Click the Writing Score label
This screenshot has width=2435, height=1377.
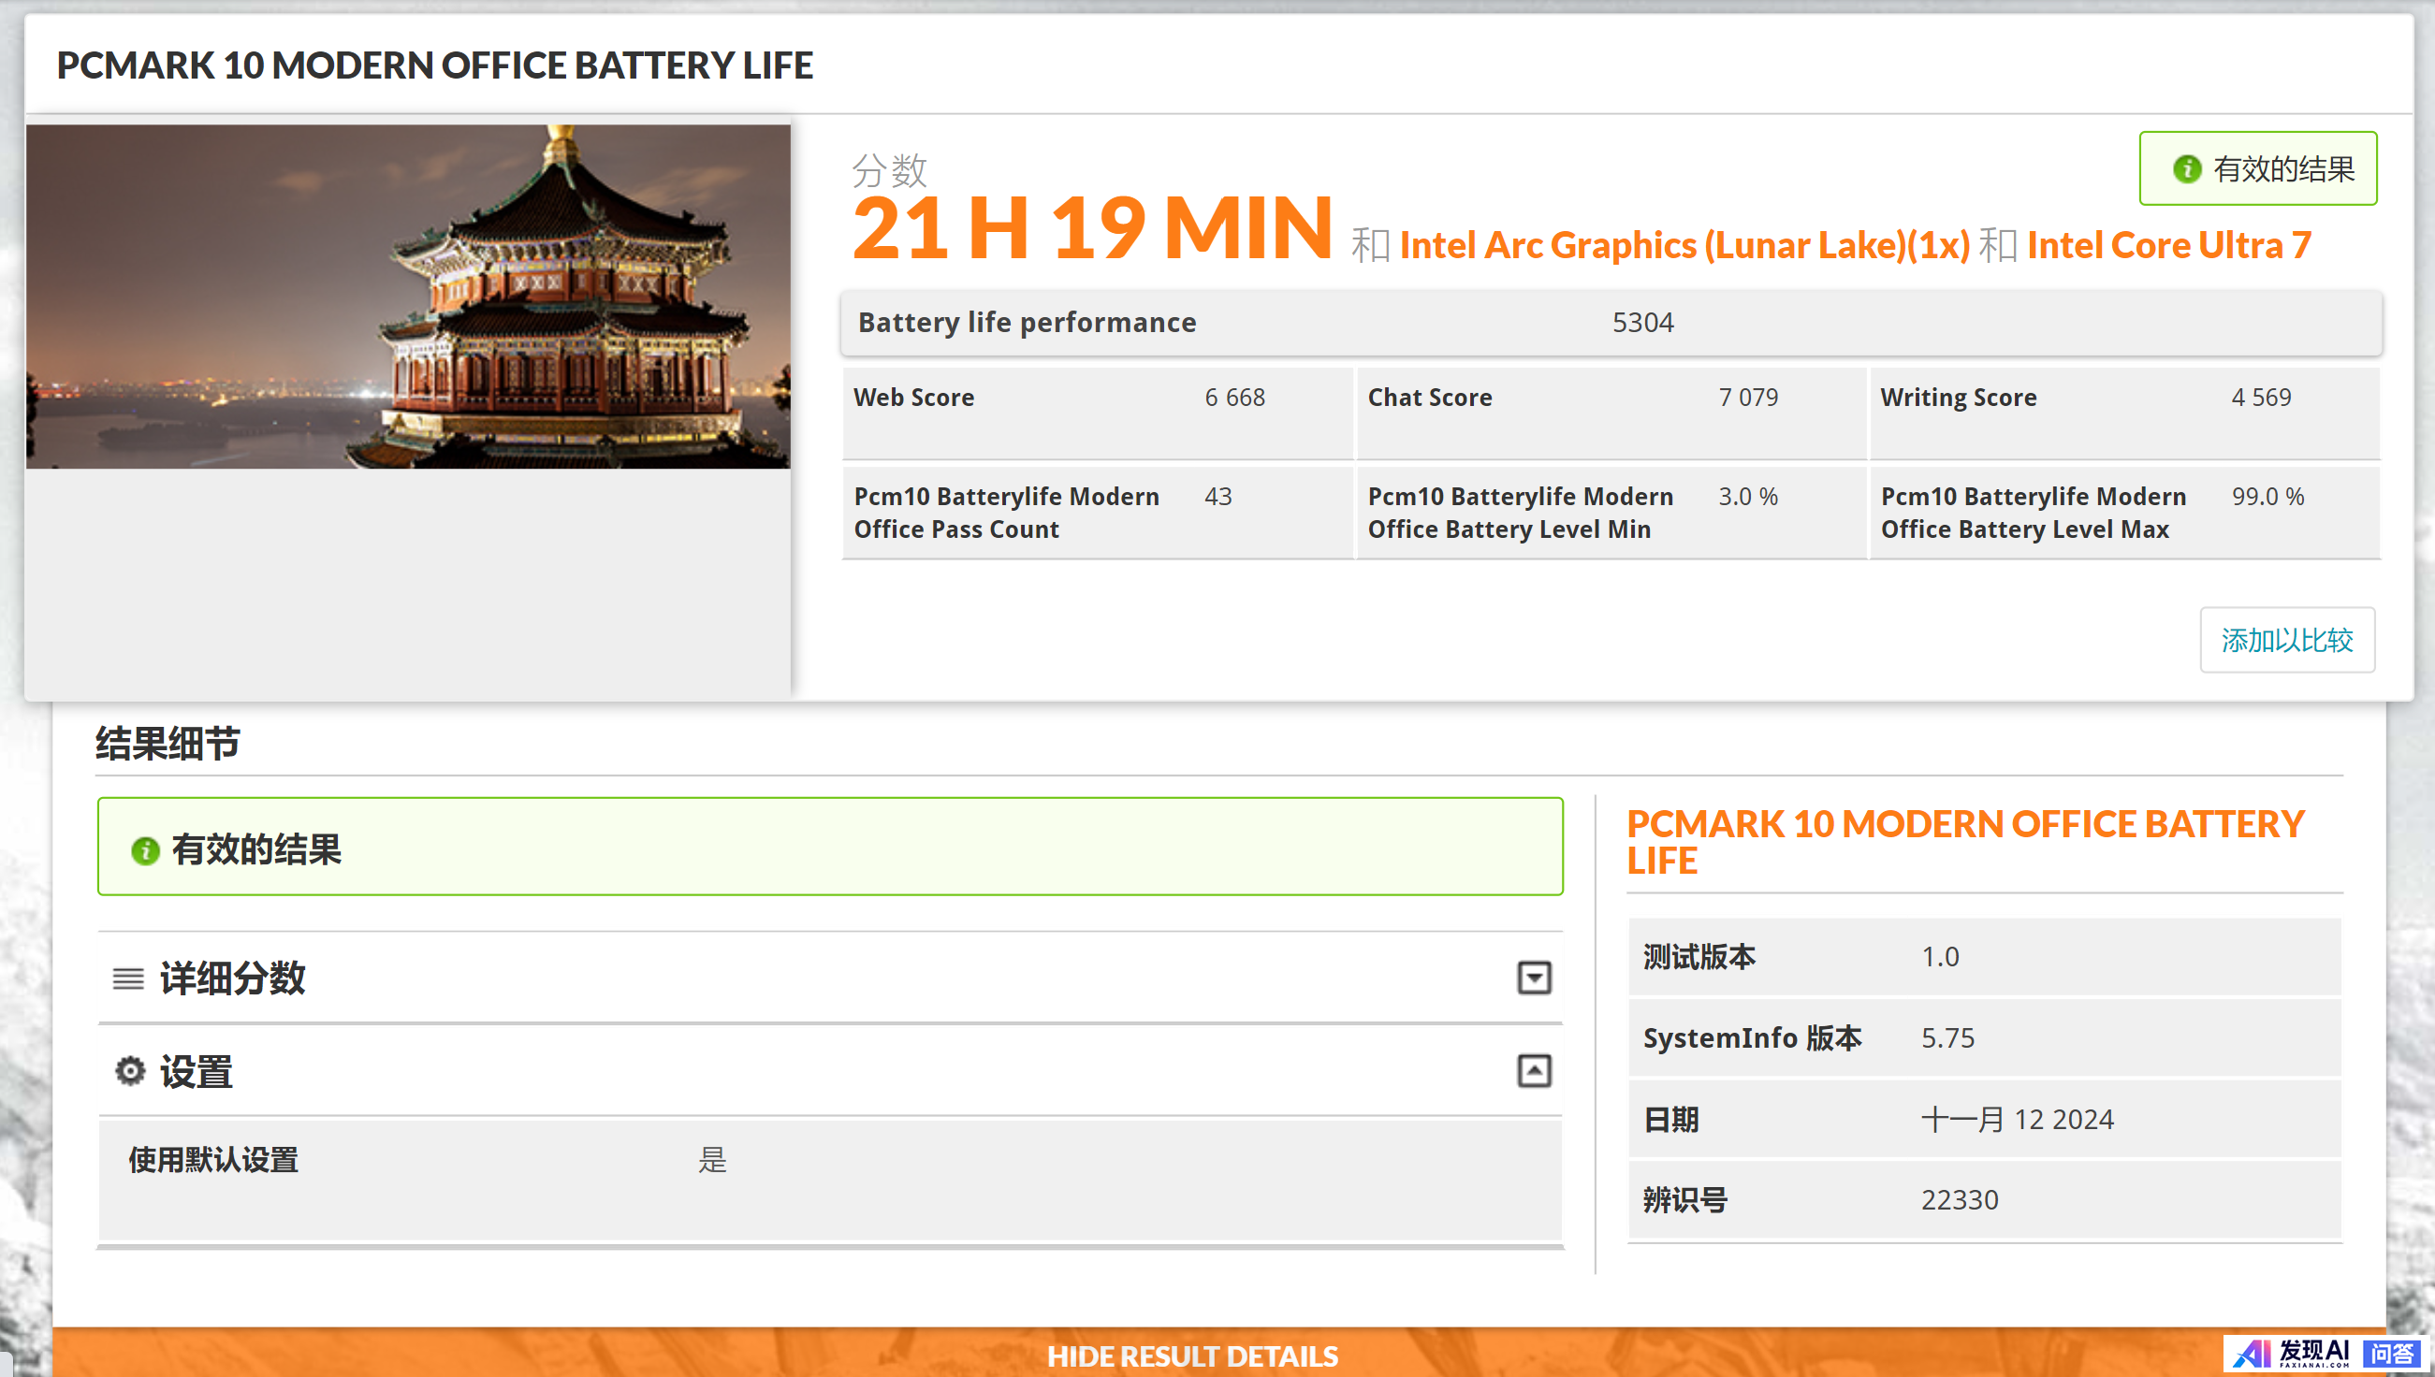tap(1959, 398)
